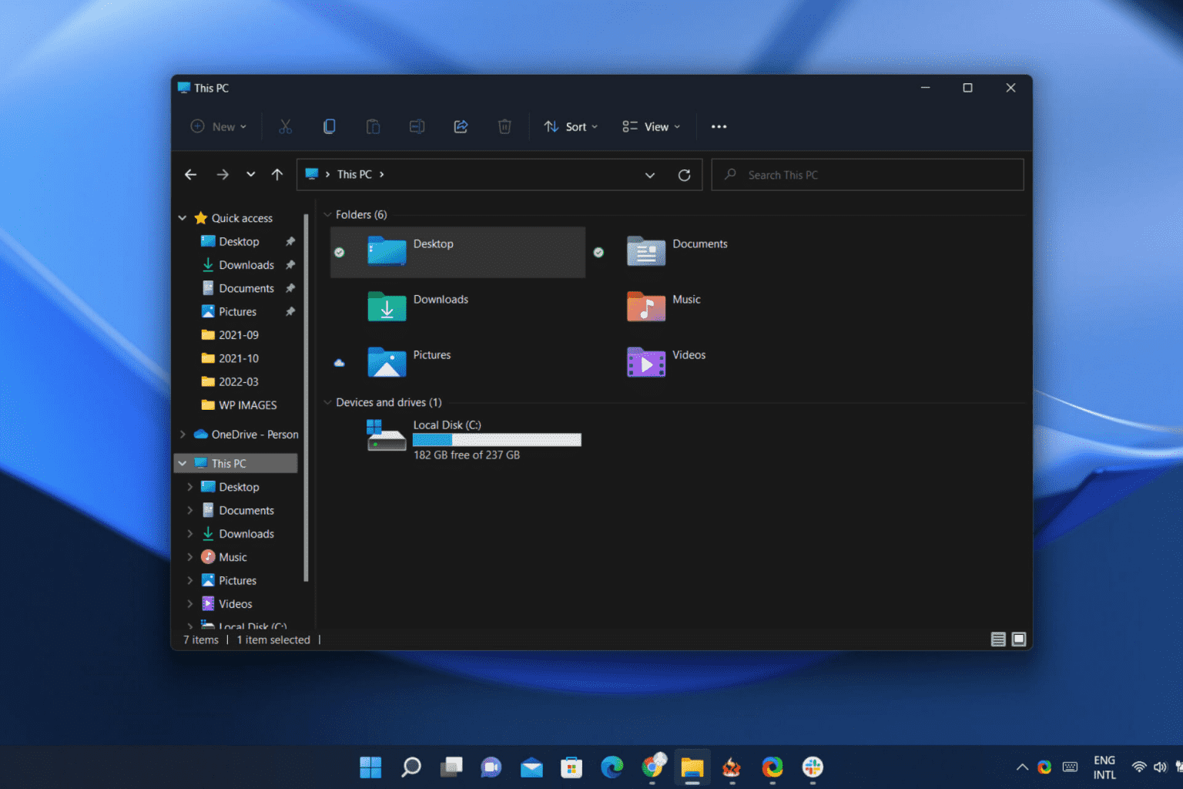Open the New menu
The height and width of the screenshot is (789, 1183).
coord(218,126)
